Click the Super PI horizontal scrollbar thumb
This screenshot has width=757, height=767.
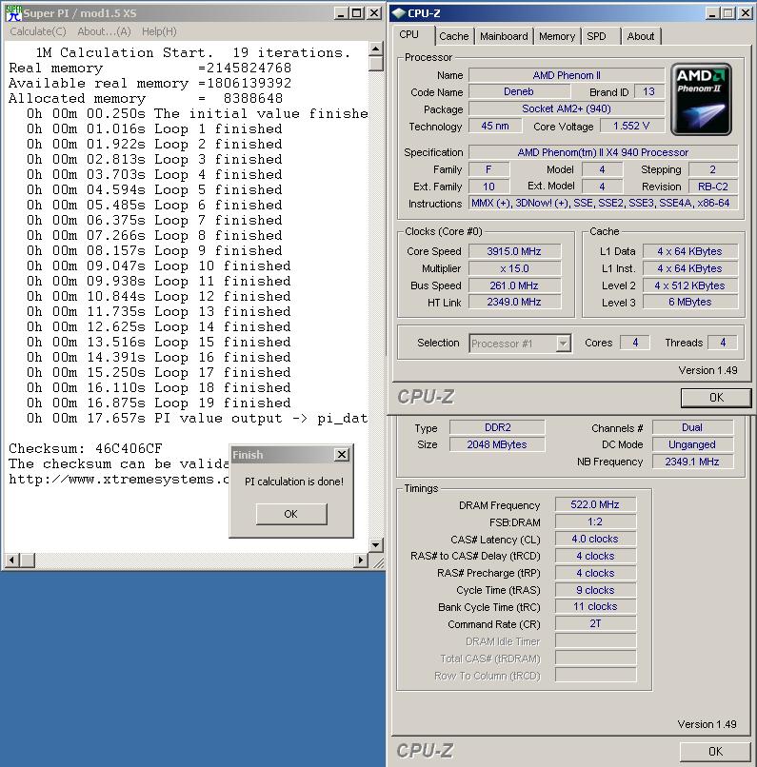(28, 560)
